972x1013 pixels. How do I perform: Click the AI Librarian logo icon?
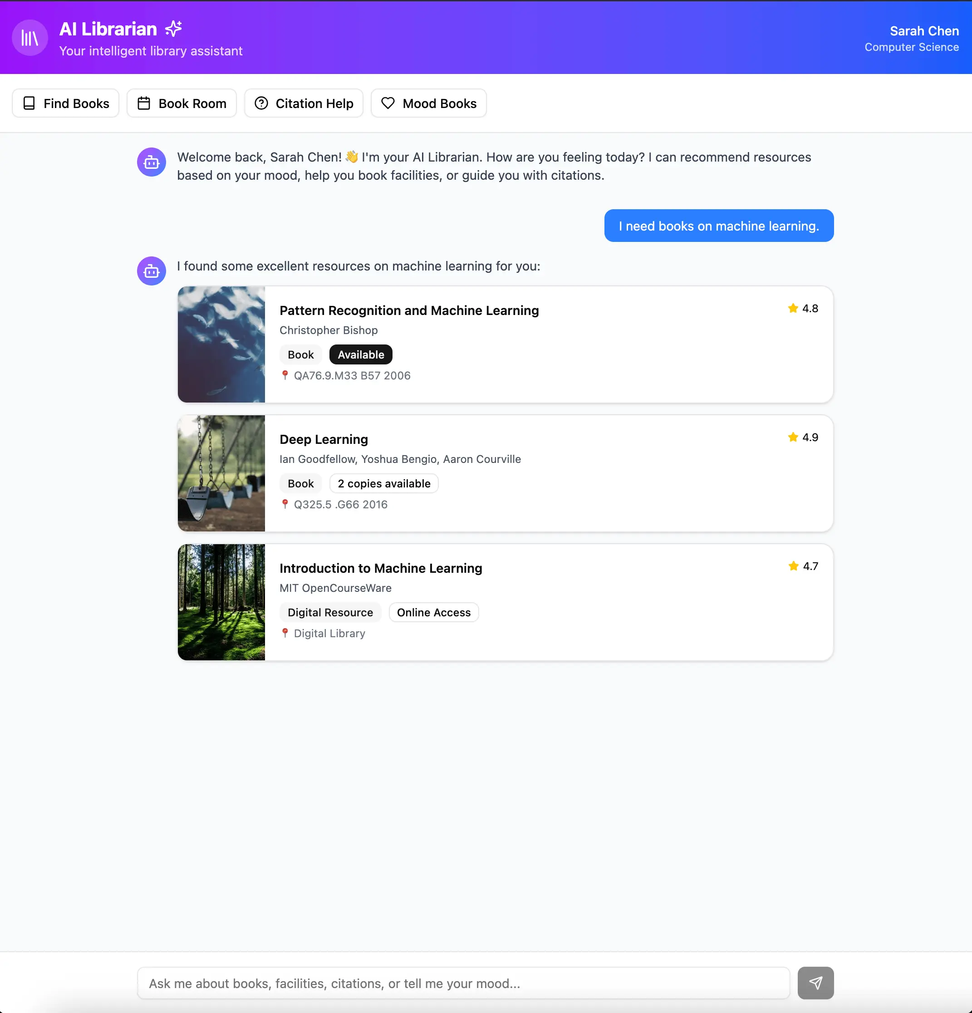(29, 37)
